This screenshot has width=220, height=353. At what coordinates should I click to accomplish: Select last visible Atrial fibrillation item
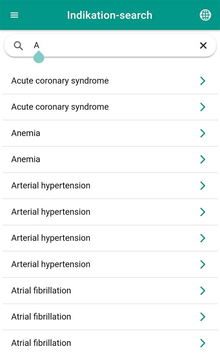pos(110,341)
